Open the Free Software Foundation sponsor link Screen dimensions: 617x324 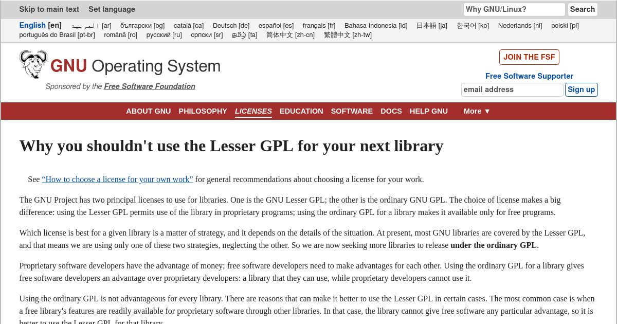click(x=150, y=86)
